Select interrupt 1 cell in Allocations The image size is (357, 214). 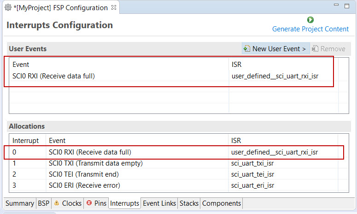point(14,163)
